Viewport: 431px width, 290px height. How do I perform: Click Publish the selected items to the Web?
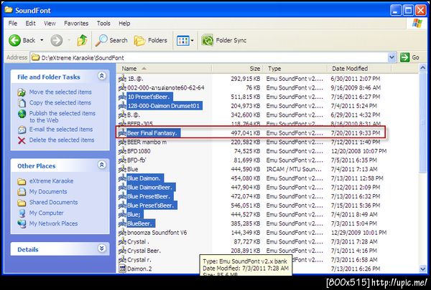(62, 117)
